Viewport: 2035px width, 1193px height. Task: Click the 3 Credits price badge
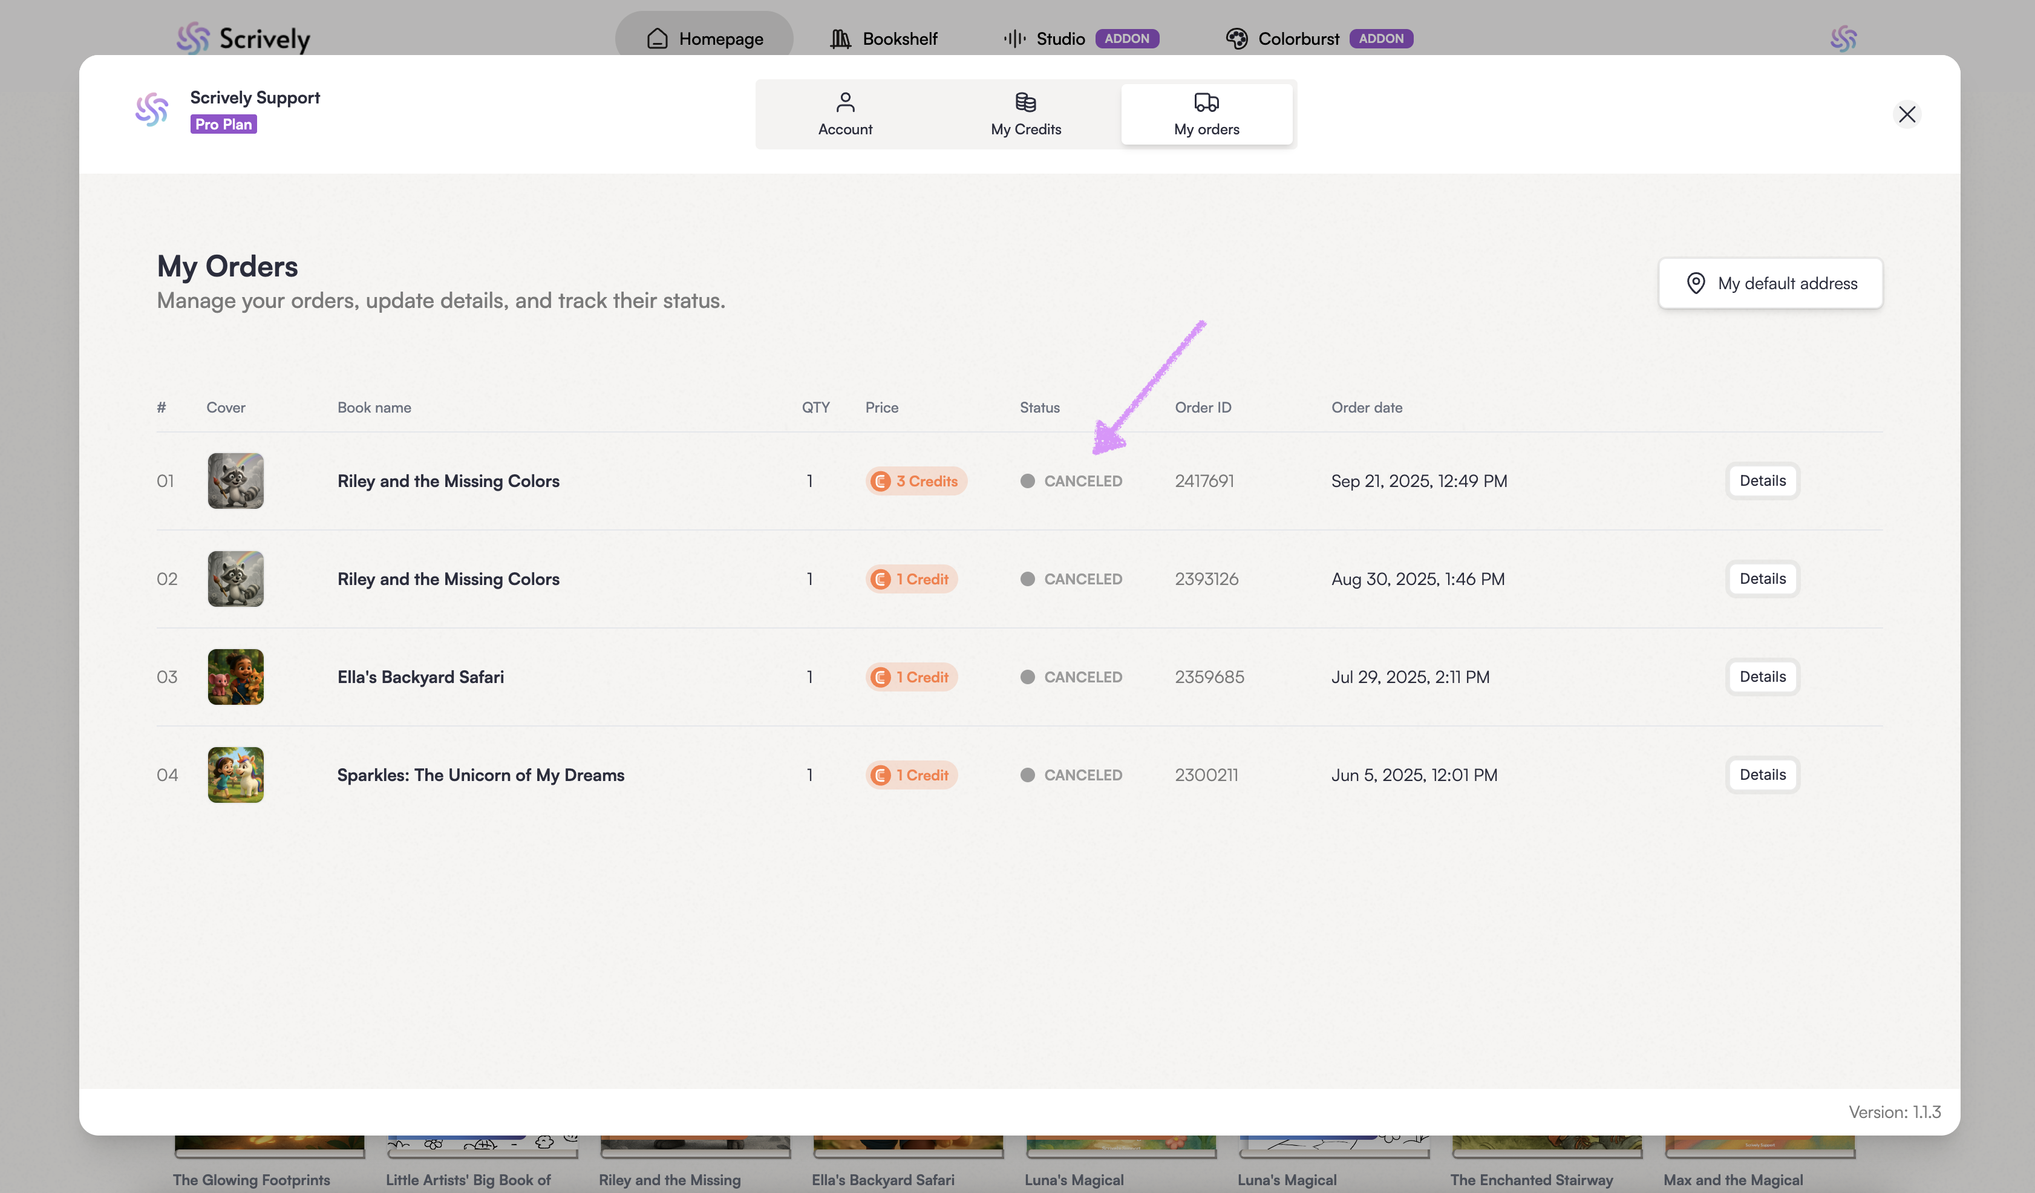(x=916, y=482)
